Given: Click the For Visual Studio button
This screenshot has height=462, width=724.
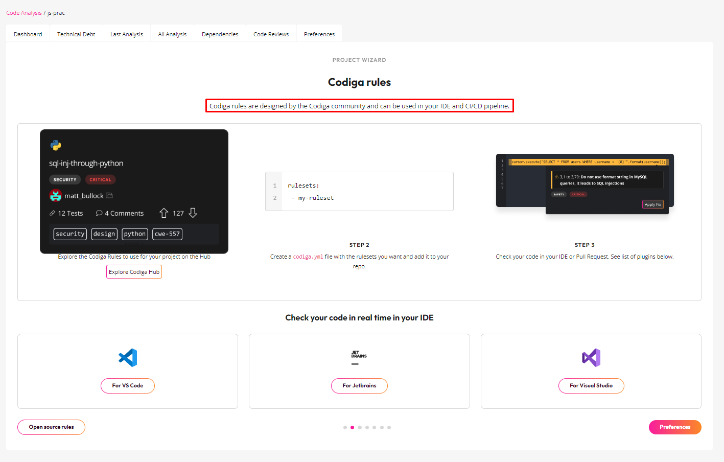Looking at the screenshot, I should (x=591, y=386).
